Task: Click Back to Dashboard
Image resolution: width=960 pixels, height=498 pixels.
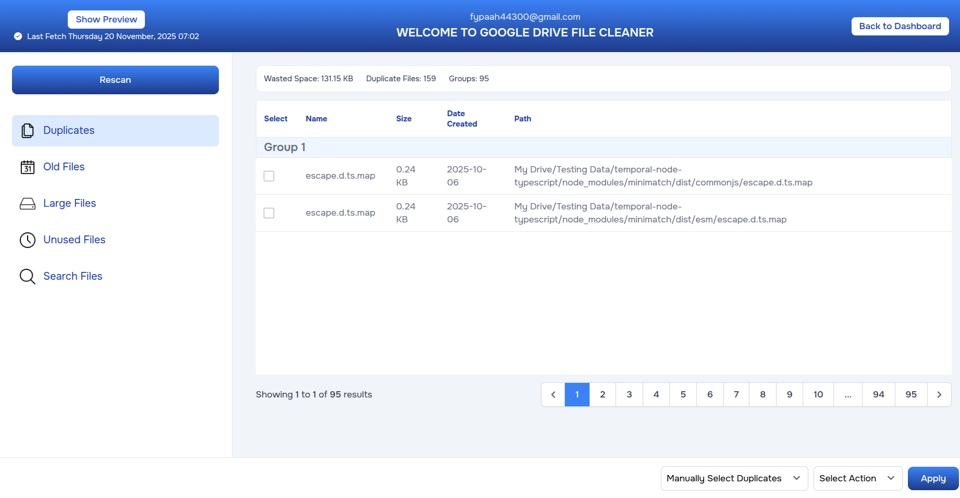Action: tap(900, 26)
